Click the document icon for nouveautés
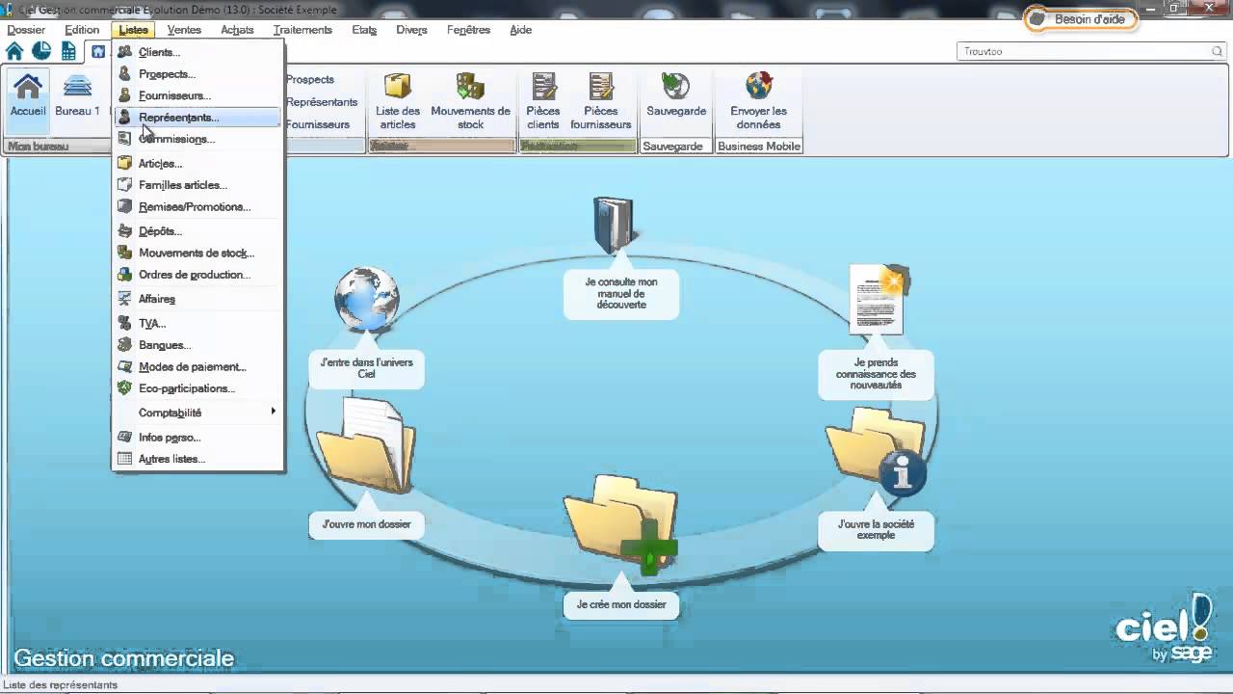The height and width of the screenshot is (694, 1233). pyautogui.click(x=879, y=300)
